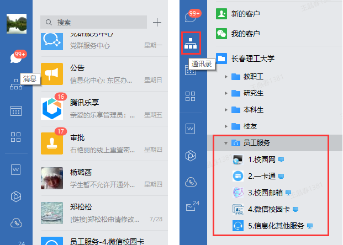The width and height of the screenshot is (343, 245).
Task: Open the user profile avatar in left window
Action: 17,24
